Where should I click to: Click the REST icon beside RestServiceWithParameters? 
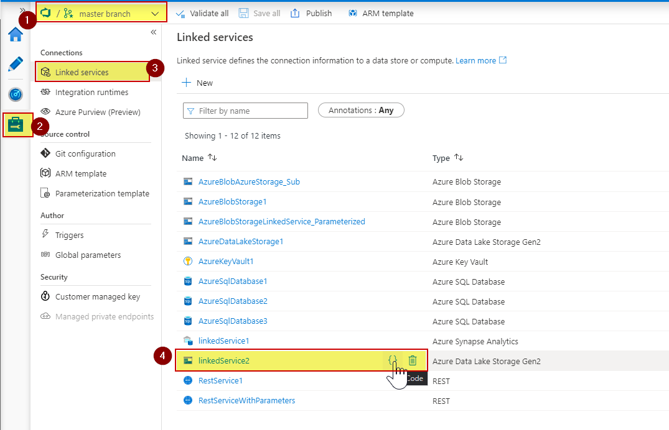click(x=188, y=400)
